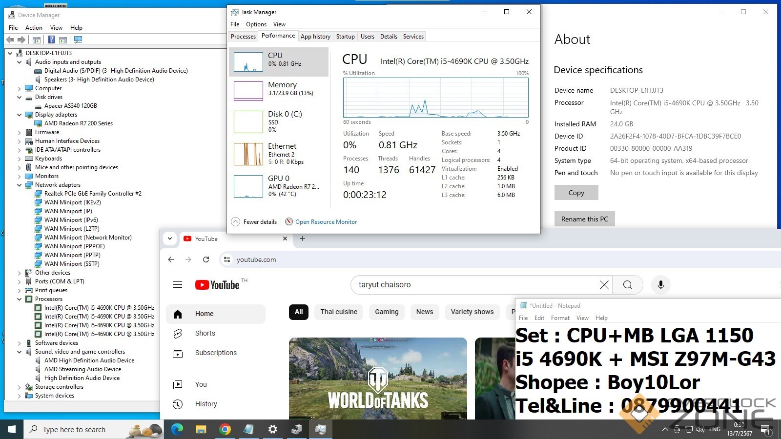Switch to the Startup tab

(x=345, y=37)
